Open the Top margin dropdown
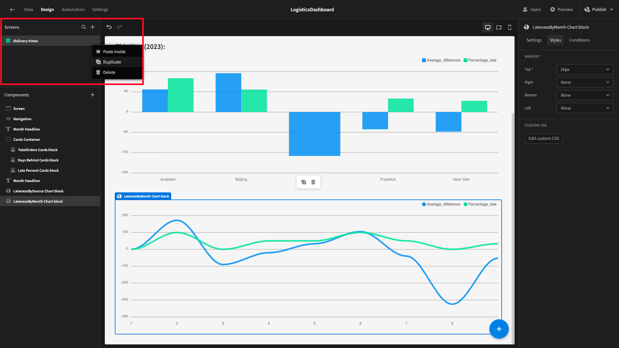 (x=585, y=69)
